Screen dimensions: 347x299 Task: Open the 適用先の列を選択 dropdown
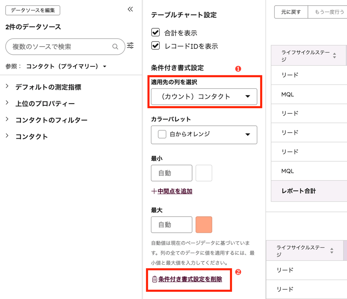pyautogui.click(x=204, y=96)
